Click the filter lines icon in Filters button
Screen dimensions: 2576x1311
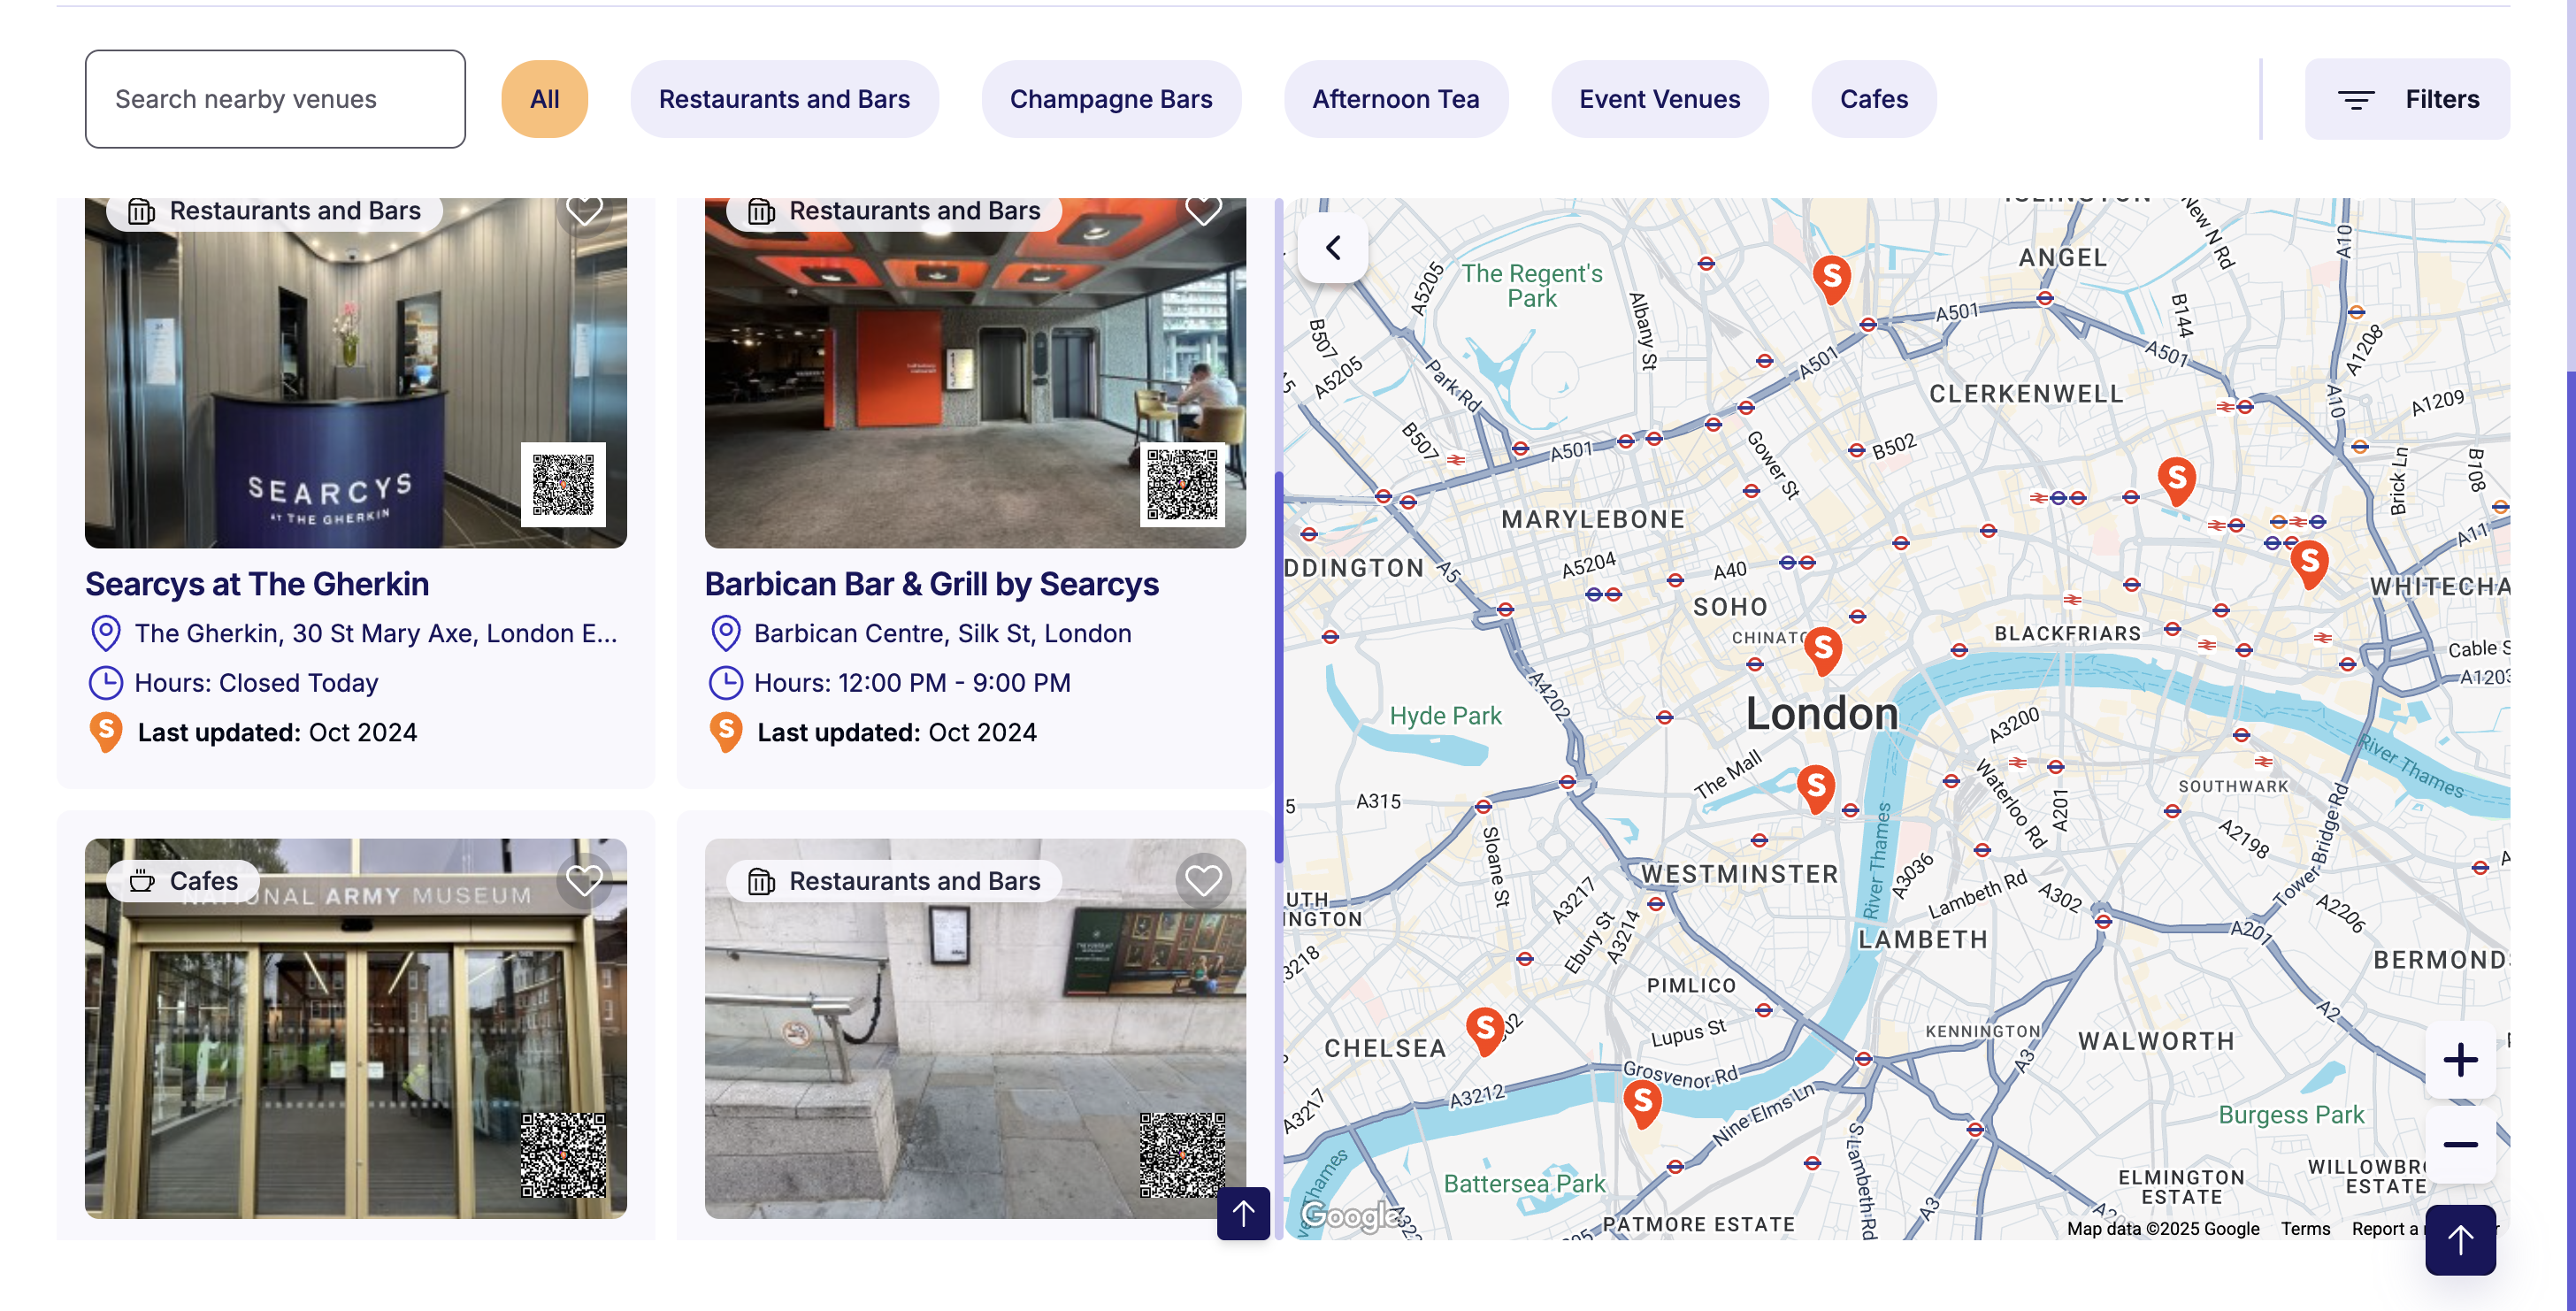(x=2355, y=99)
